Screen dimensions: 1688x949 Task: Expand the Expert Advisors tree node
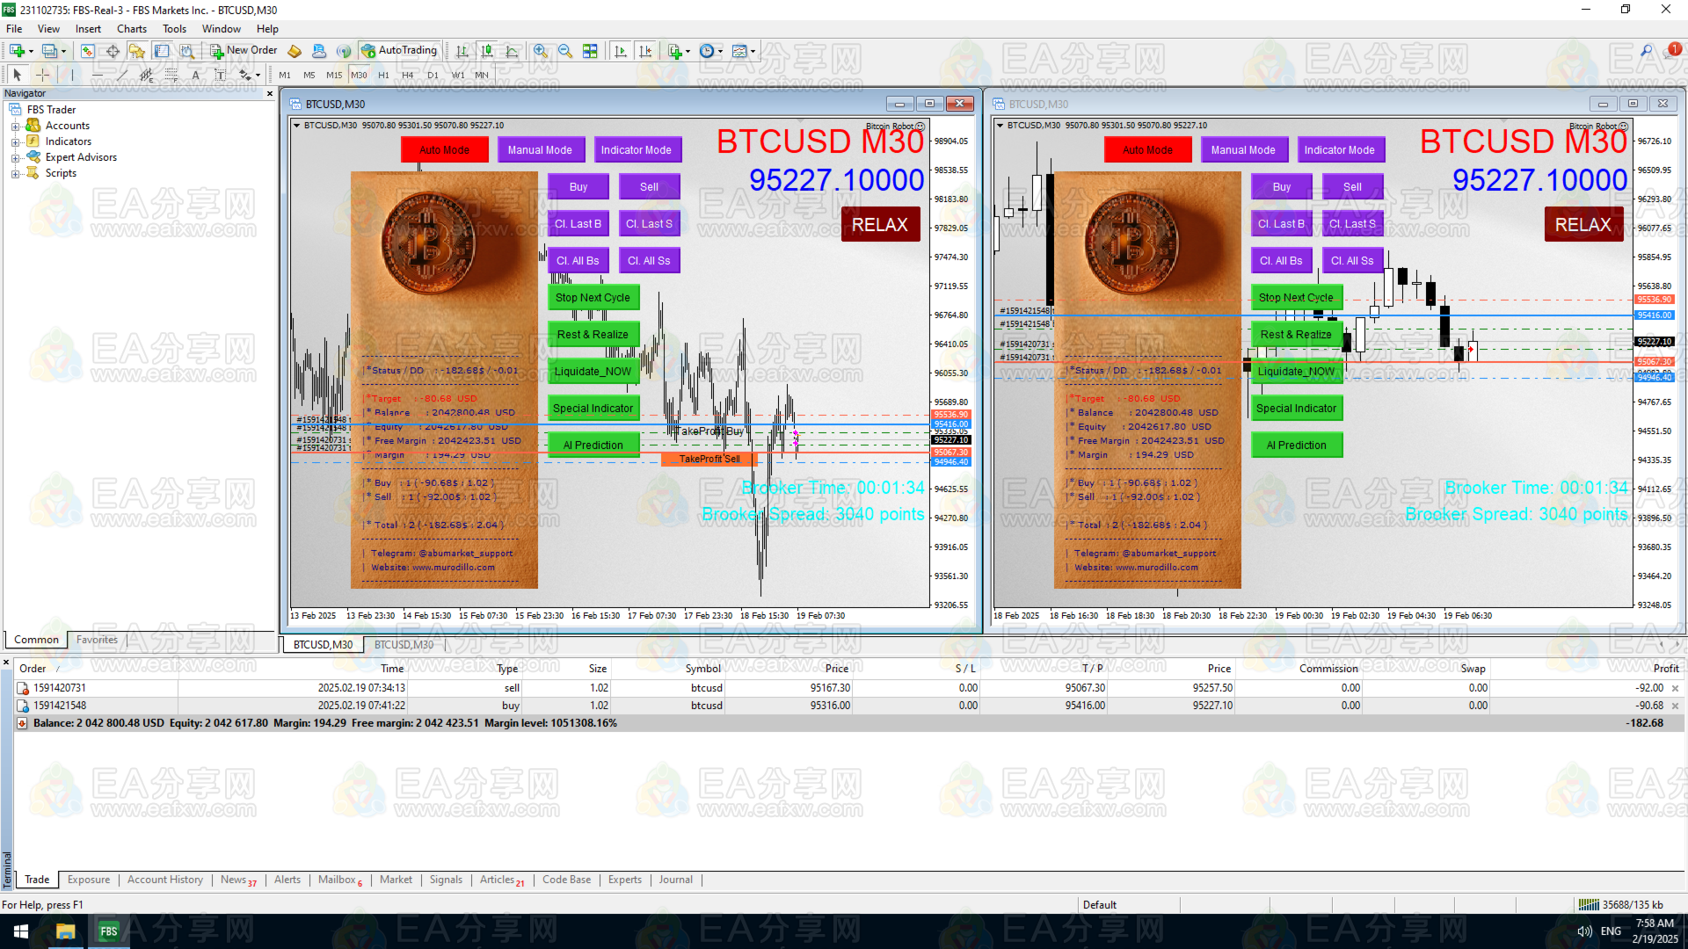[15, 157]
